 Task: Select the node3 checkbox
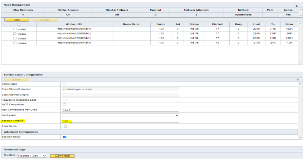point(15,38)
